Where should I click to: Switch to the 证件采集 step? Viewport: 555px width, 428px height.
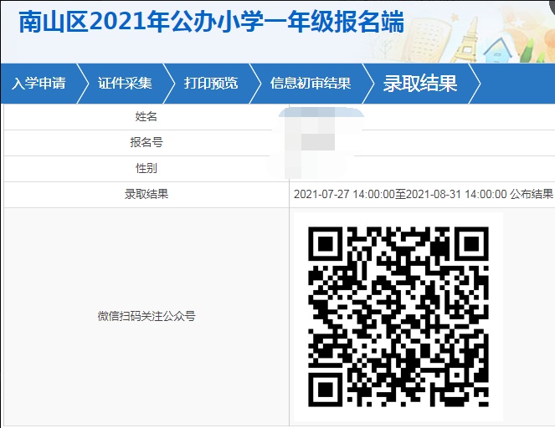(125, 84)
